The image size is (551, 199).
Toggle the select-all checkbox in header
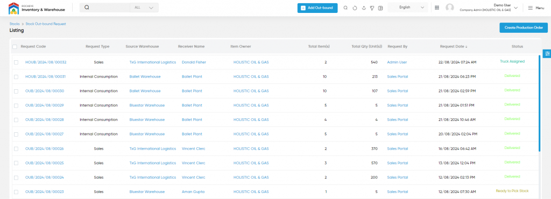[15, 47]
